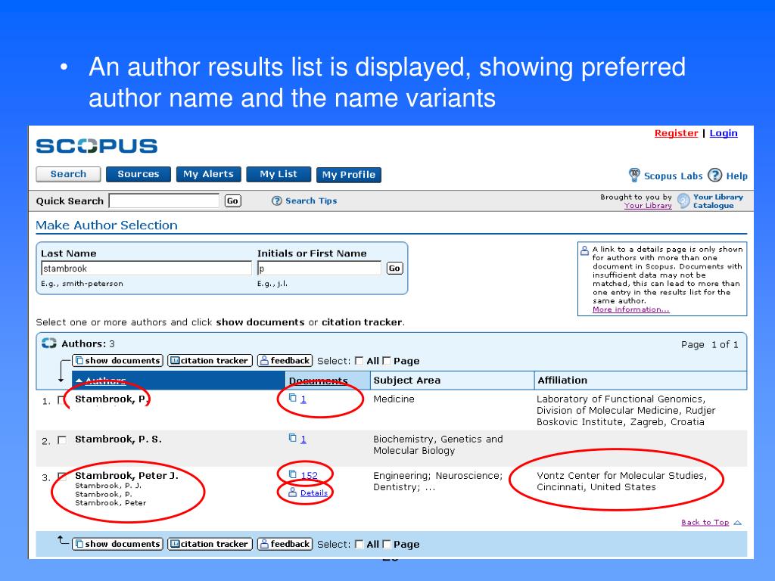
Task: Click the Register link
Action: tap(676, 133)
